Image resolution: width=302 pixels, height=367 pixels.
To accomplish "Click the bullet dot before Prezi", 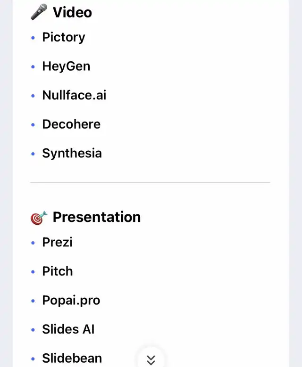I will point(33,243).
